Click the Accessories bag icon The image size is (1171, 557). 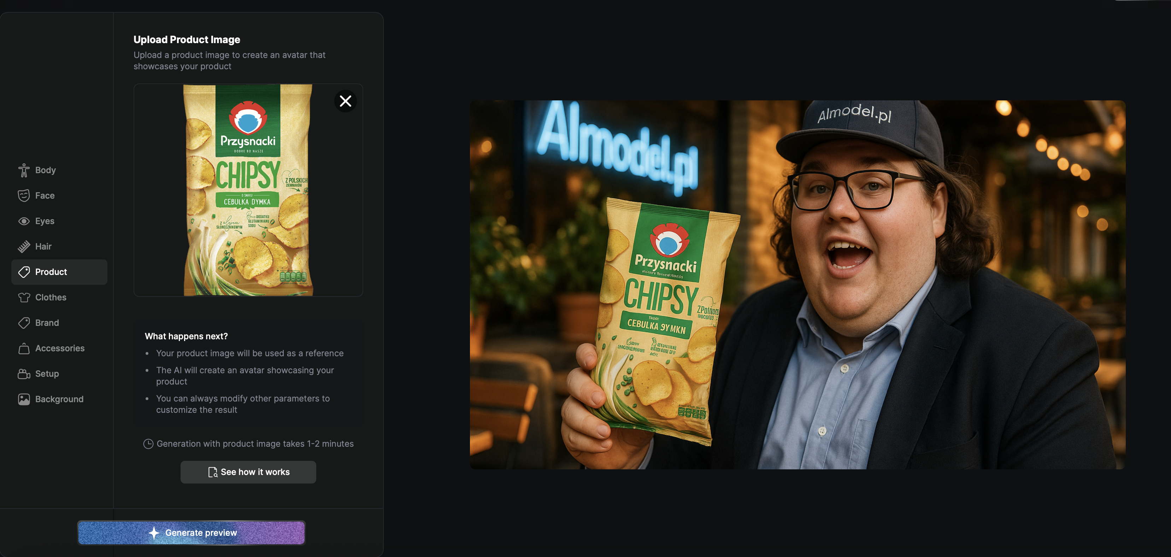[x=24, y=348]
